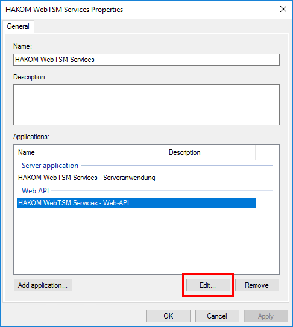Collapse the Server application group header

click(x=50, y=166)
